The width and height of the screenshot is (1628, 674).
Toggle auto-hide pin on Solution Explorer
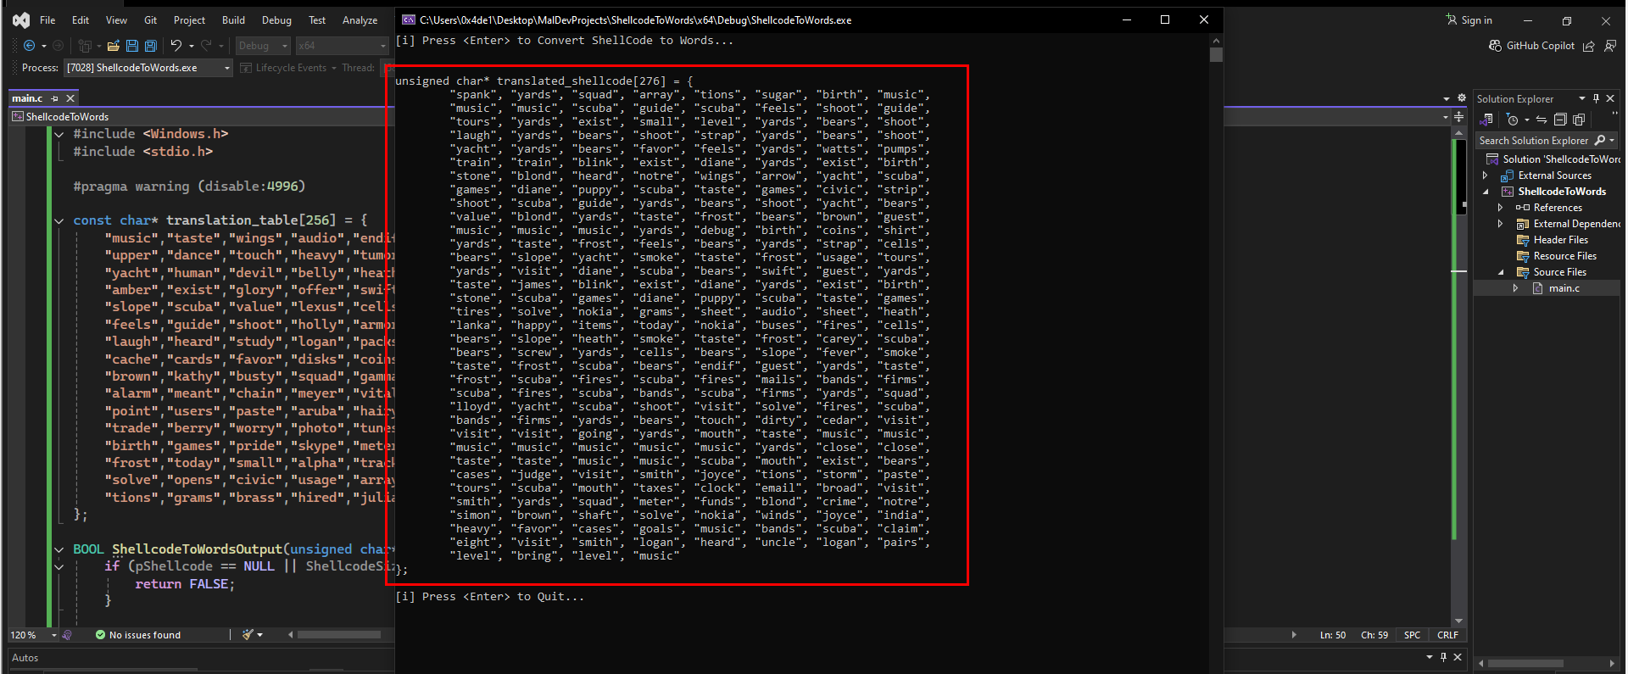pos(1596,98)
